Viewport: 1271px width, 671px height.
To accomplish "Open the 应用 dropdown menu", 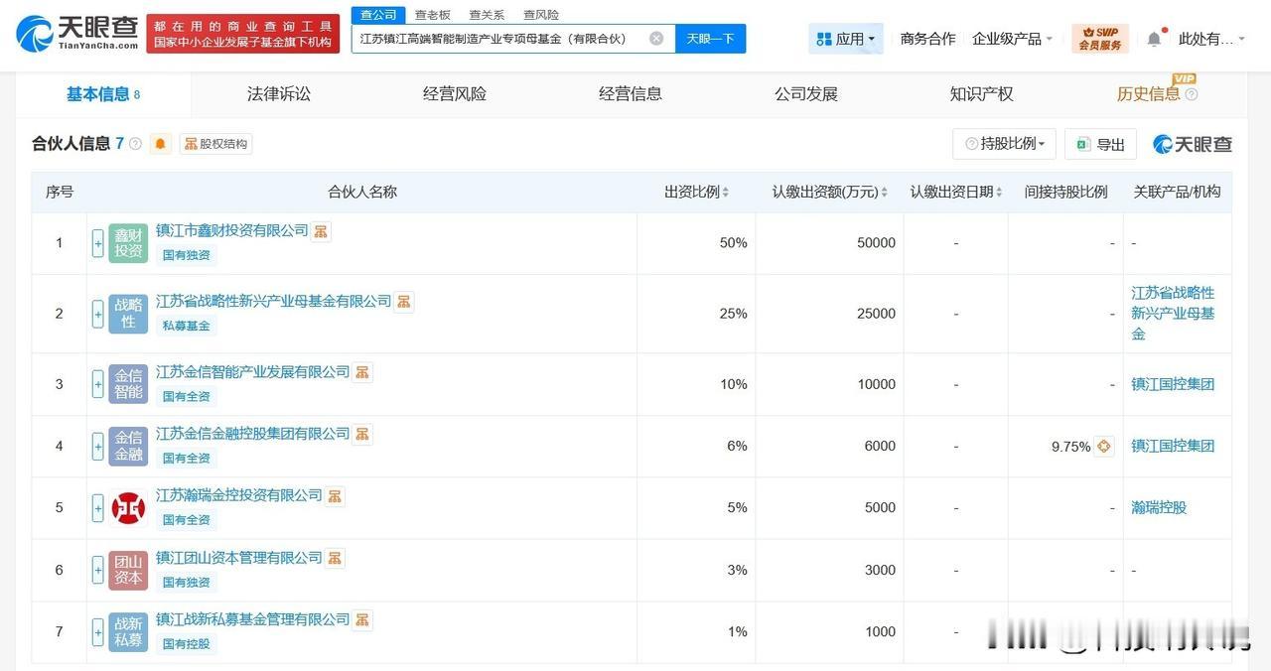I will click(x=846, y=39).
